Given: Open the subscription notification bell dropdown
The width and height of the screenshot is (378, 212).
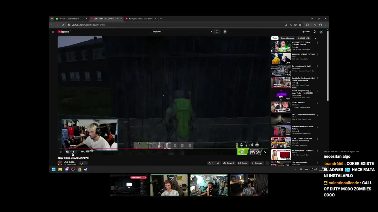Looking at the screenshot, I should click(x=83, y=163).
